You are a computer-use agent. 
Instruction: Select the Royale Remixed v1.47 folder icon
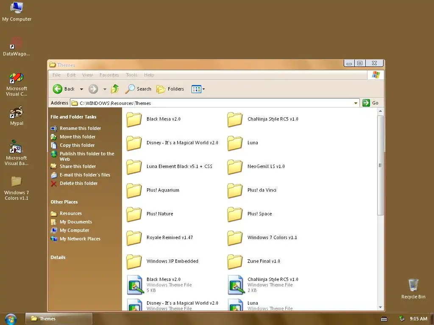tap(134, 238)
